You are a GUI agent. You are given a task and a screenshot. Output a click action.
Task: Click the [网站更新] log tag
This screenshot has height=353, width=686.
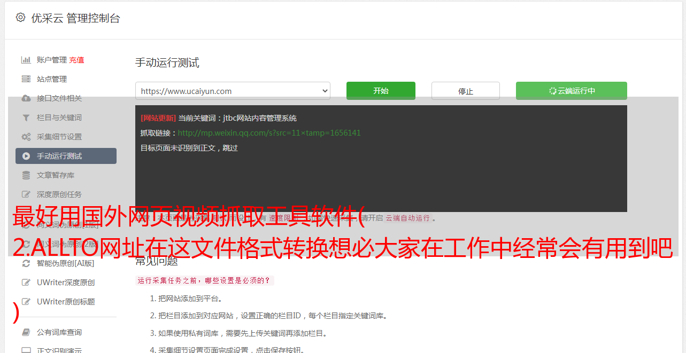point(158,118)
